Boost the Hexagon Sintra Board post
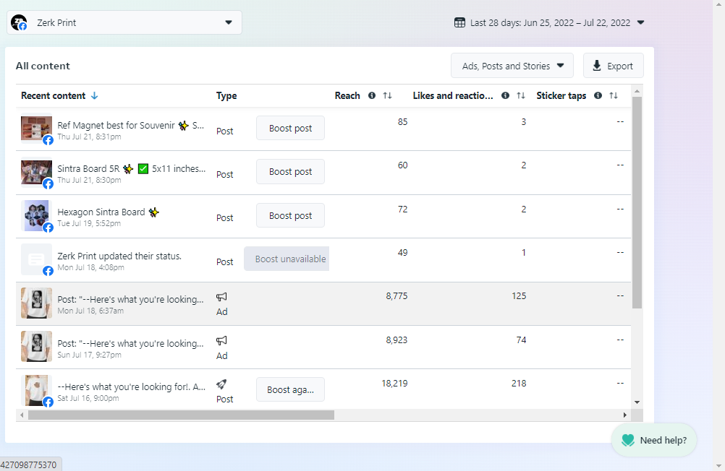The width and height of the screenshot is (725, 471). (x=290, y=216)
